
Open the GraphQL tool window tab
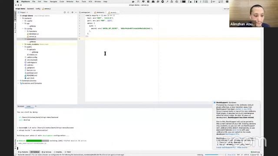[x=58, y=152]
